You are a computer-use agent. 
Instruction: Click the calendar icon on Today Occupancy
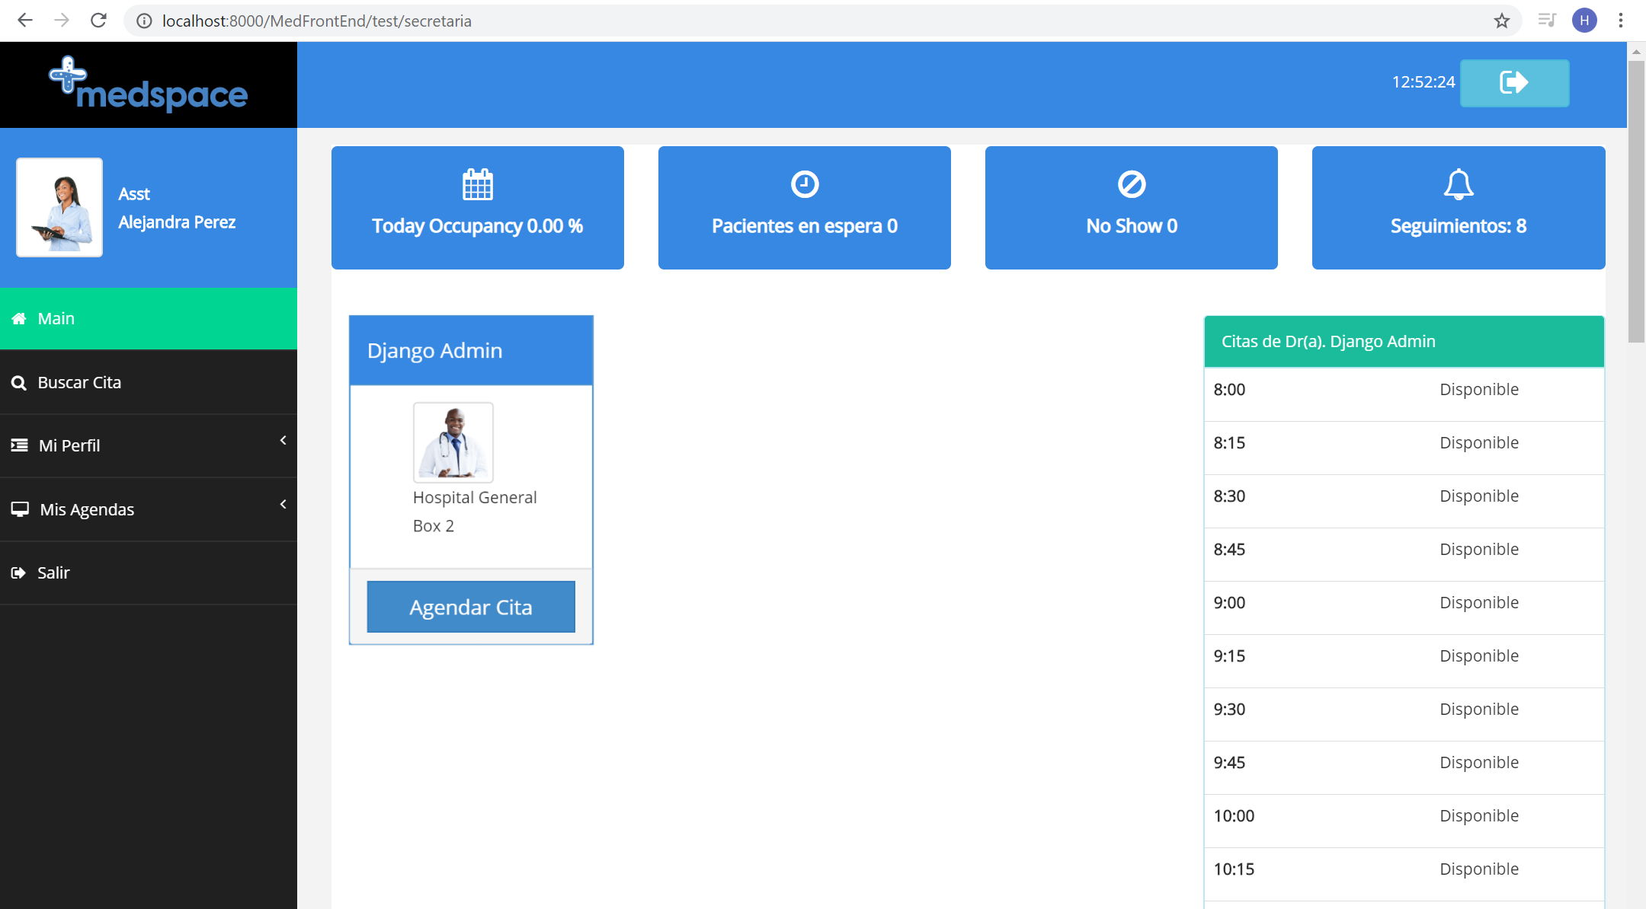(x=478, y=184)
